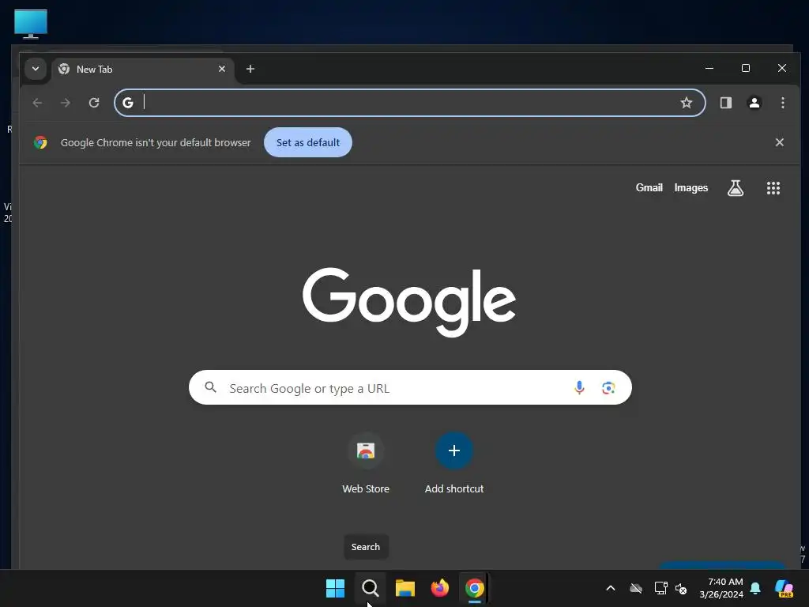Open Gmail link
Image resolution: width=809 pixels, height=607 pixels.
coord(649,188)
